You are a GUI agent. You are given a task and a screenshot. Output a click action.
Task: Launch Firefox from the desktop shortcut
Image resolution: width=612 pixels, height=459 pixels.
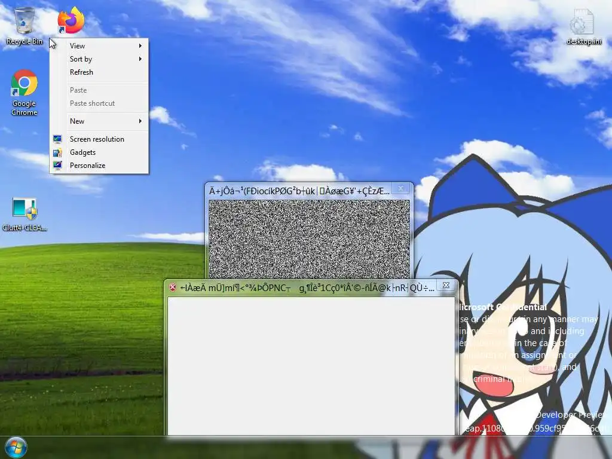pos(71,20)
